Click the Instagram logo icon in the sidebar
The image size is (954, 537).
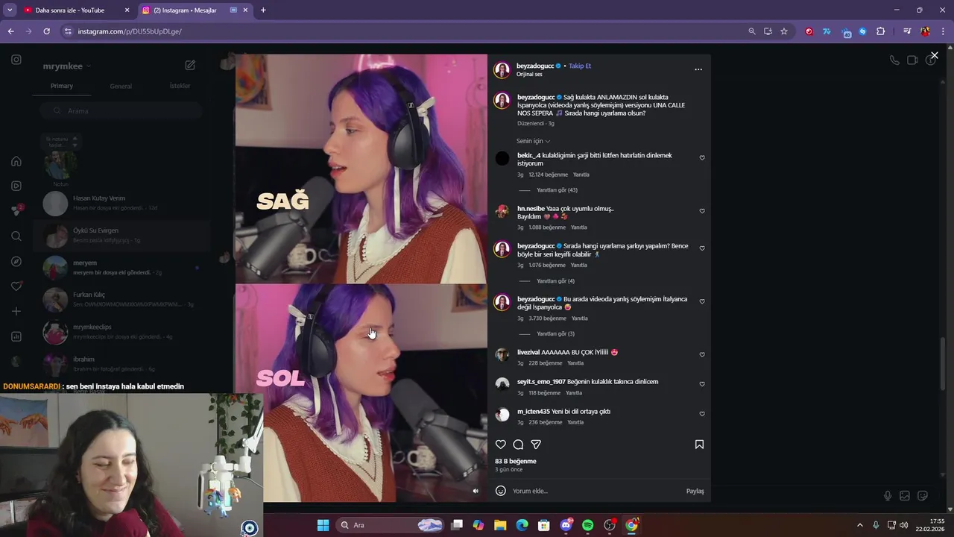(16, 60)
